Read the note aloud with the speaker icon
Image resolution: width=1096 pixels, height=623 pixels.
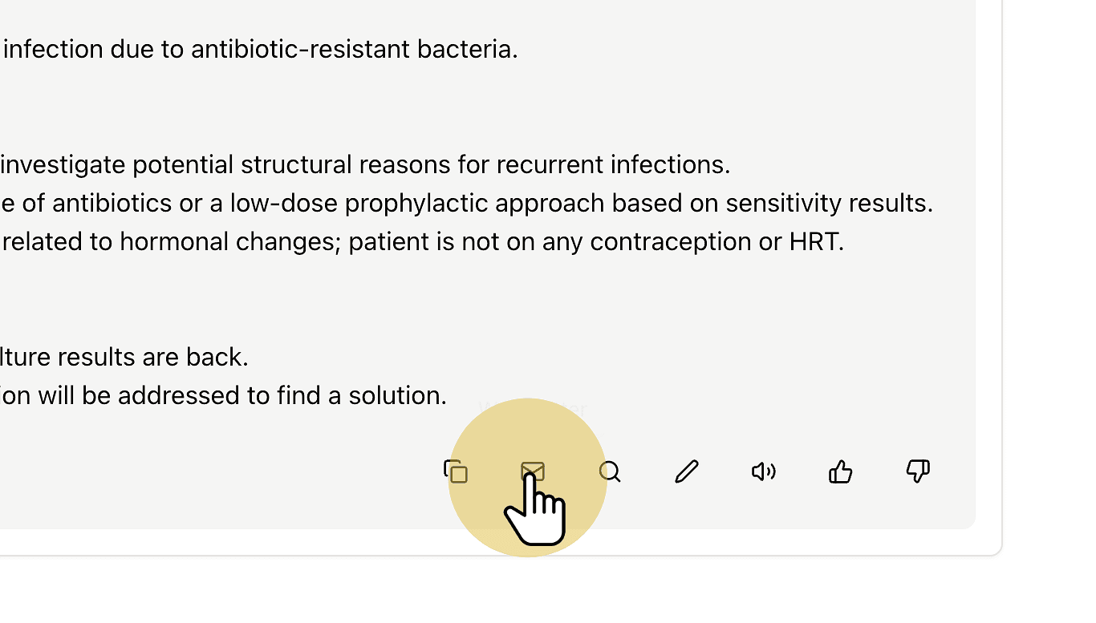(x=764, y=471)
